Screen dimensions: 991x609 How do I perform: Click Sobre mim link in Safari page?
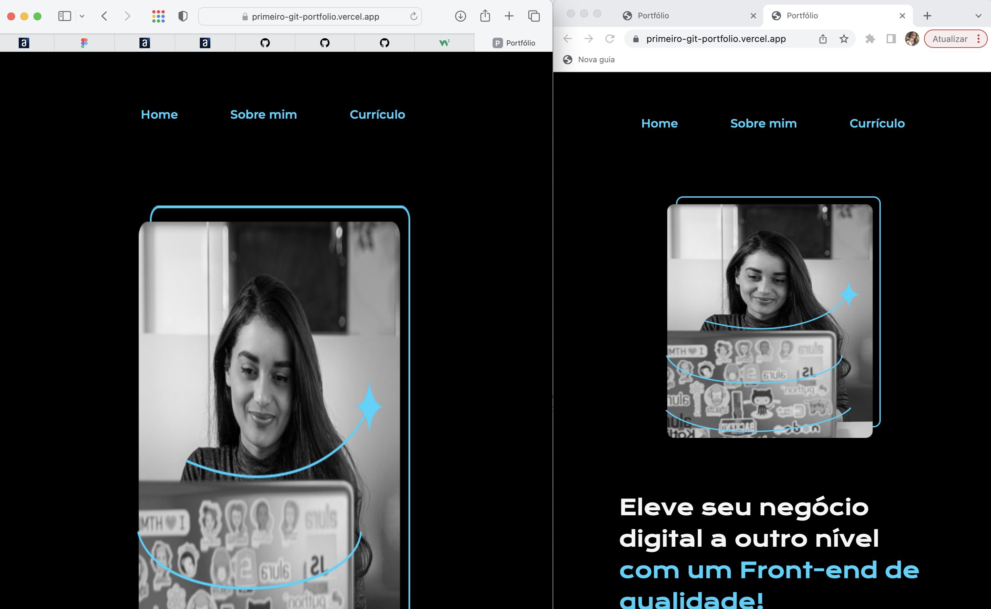pyautogui.click(x=263, y=114)
